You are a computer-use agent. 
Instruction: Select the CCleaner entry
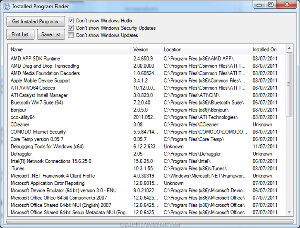point(147,124)
